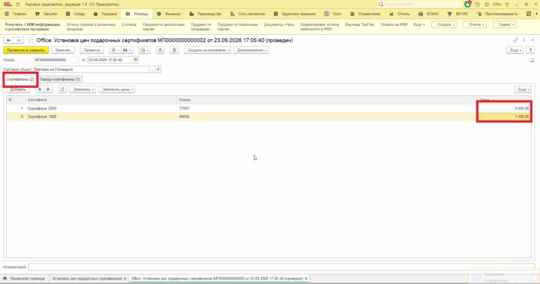
Task: Click the Комментарий input field
Action: click(281, 267)
